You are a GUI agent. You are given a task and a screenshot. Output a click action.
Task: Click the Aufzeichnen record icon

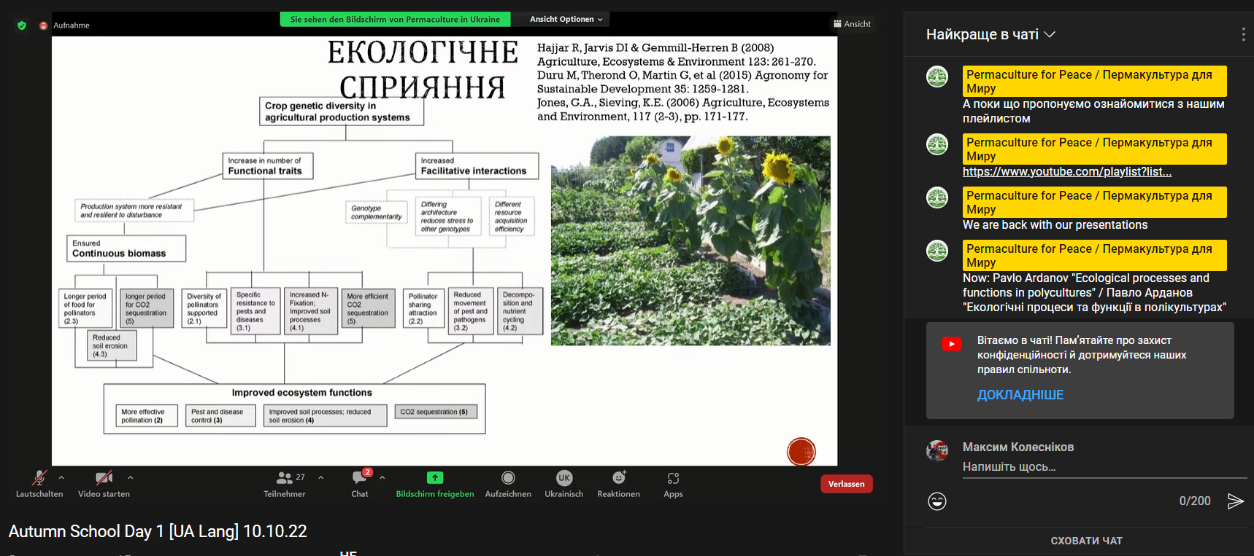508,478
